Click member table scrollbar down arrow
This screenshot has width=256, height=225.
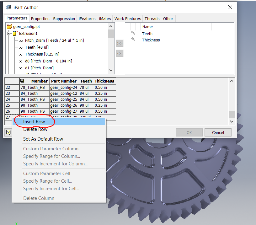point(232,121)
